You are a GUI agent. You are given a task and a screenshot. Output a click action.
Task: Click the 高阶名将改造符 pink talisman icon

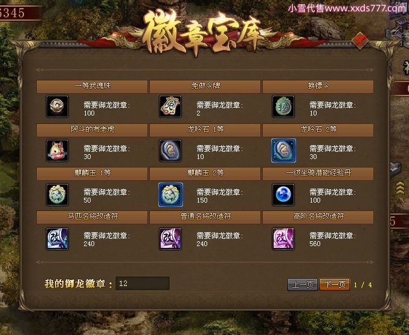283,239
